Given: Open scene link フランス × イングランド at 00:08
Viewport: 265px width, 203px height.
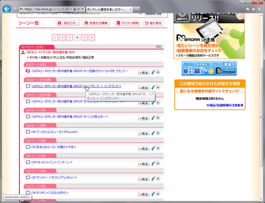Looking at the screenshot, I should coord(76,86).
